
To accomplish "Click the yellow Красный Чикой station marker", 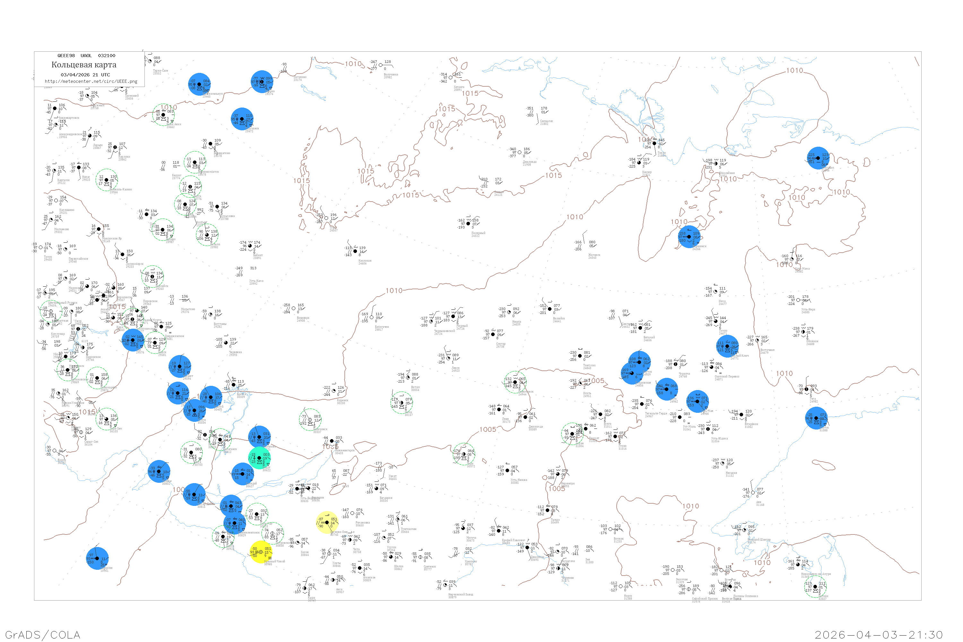I will click(x=261, y=552).
